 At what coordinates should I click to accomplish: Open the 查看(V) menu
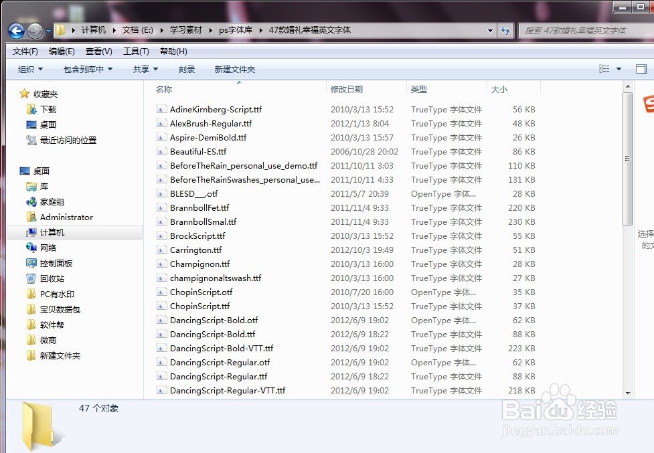click(x=98, y=51)
